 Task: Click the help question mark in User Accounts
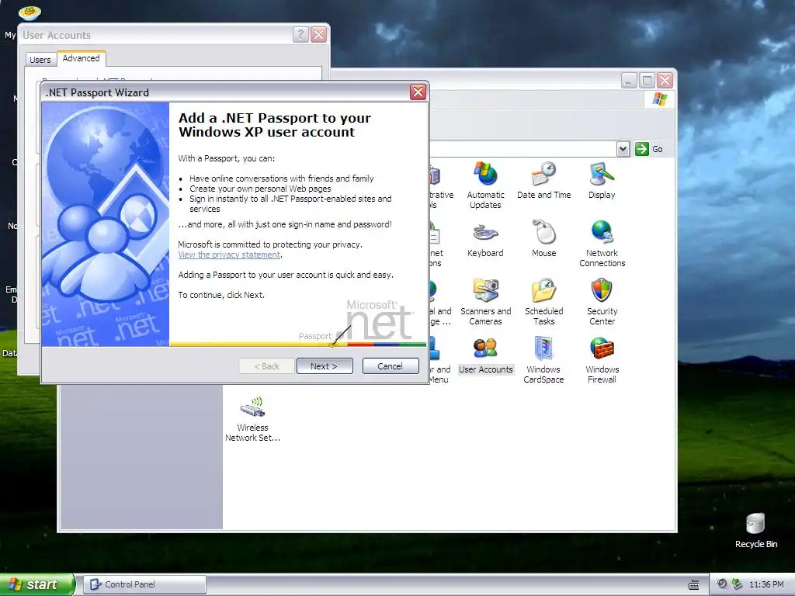300,34
